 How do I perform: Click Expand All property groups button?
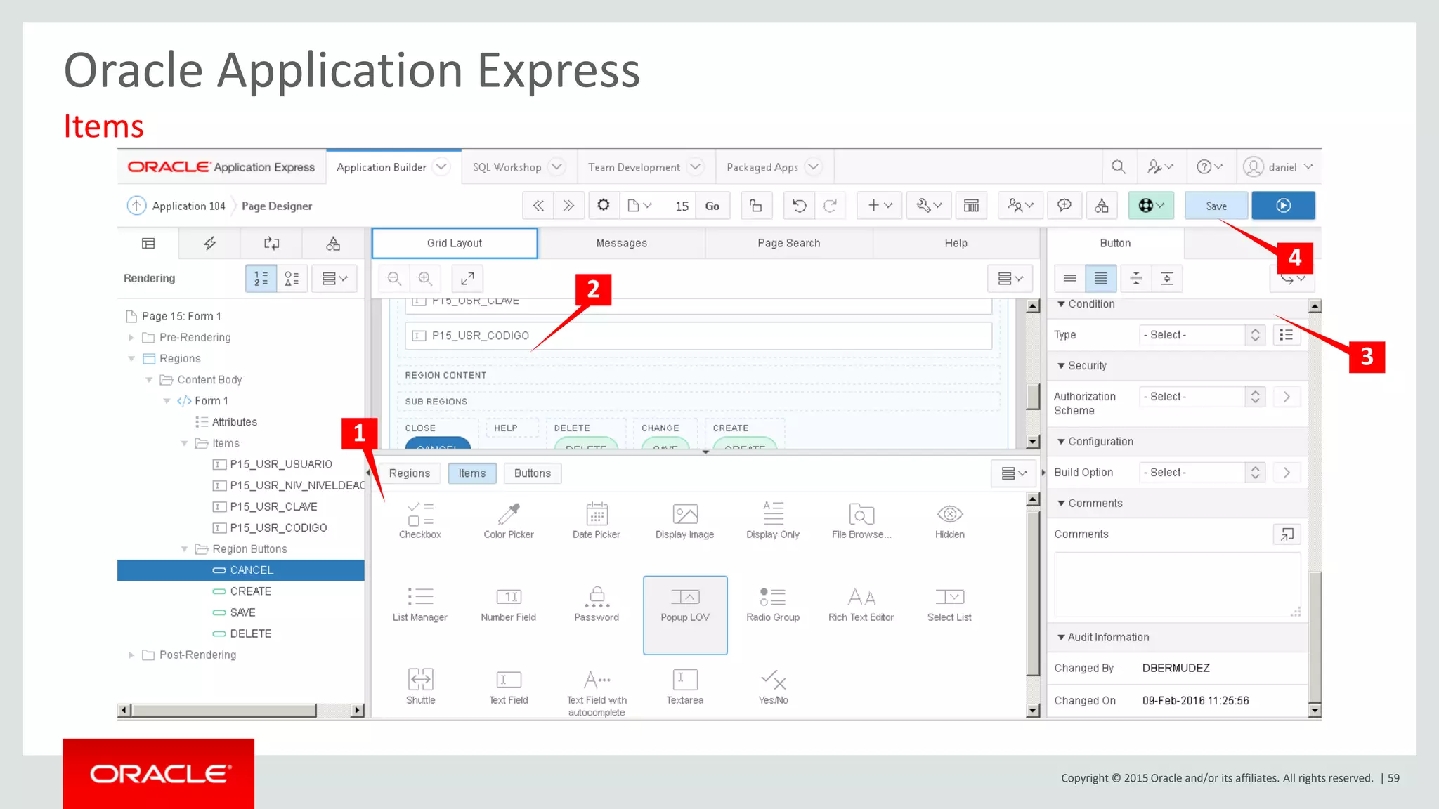point(1166,279)
